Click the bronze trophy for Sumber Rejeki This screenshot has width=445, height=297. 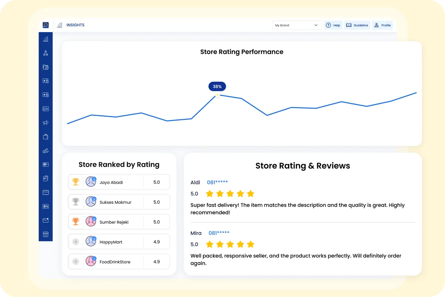click(x=76, y=222)
